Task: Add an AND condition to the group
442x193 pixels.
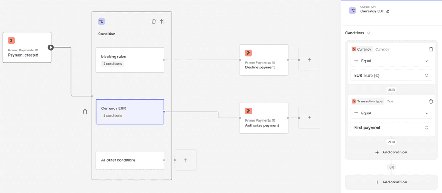Action: 391,152
